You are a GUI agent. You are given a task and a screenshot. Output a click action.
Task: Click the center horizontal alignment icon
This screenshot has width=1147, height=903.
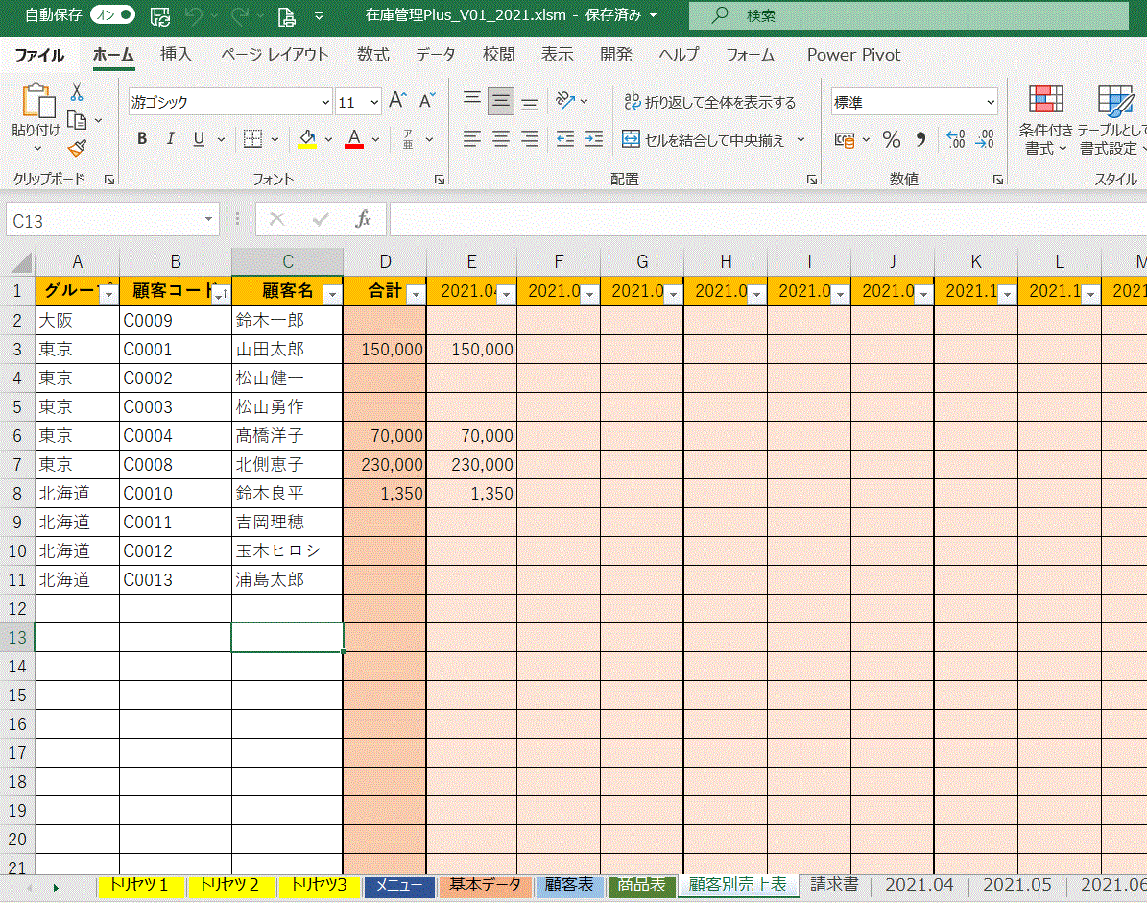(500, 138)
